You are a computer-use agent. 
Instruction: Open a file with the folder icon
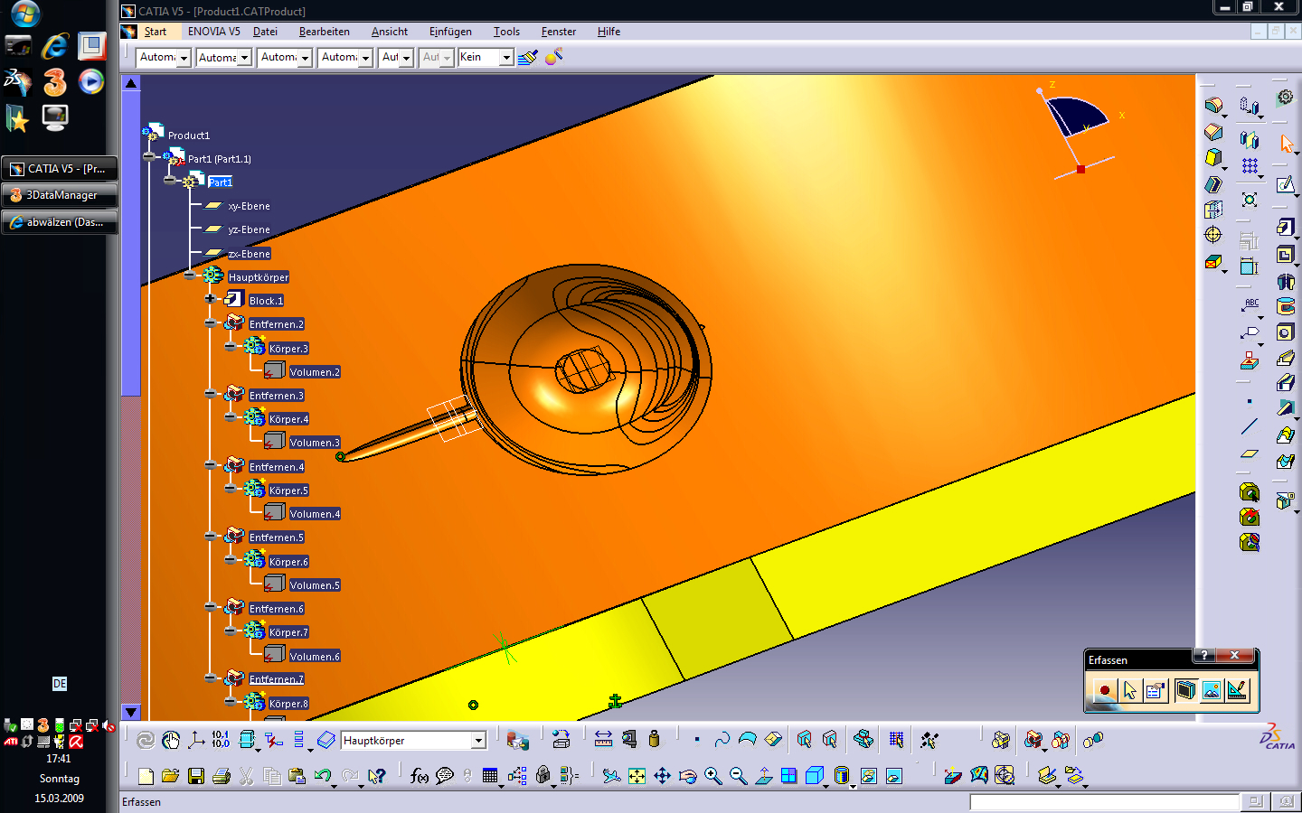[170, 776]
